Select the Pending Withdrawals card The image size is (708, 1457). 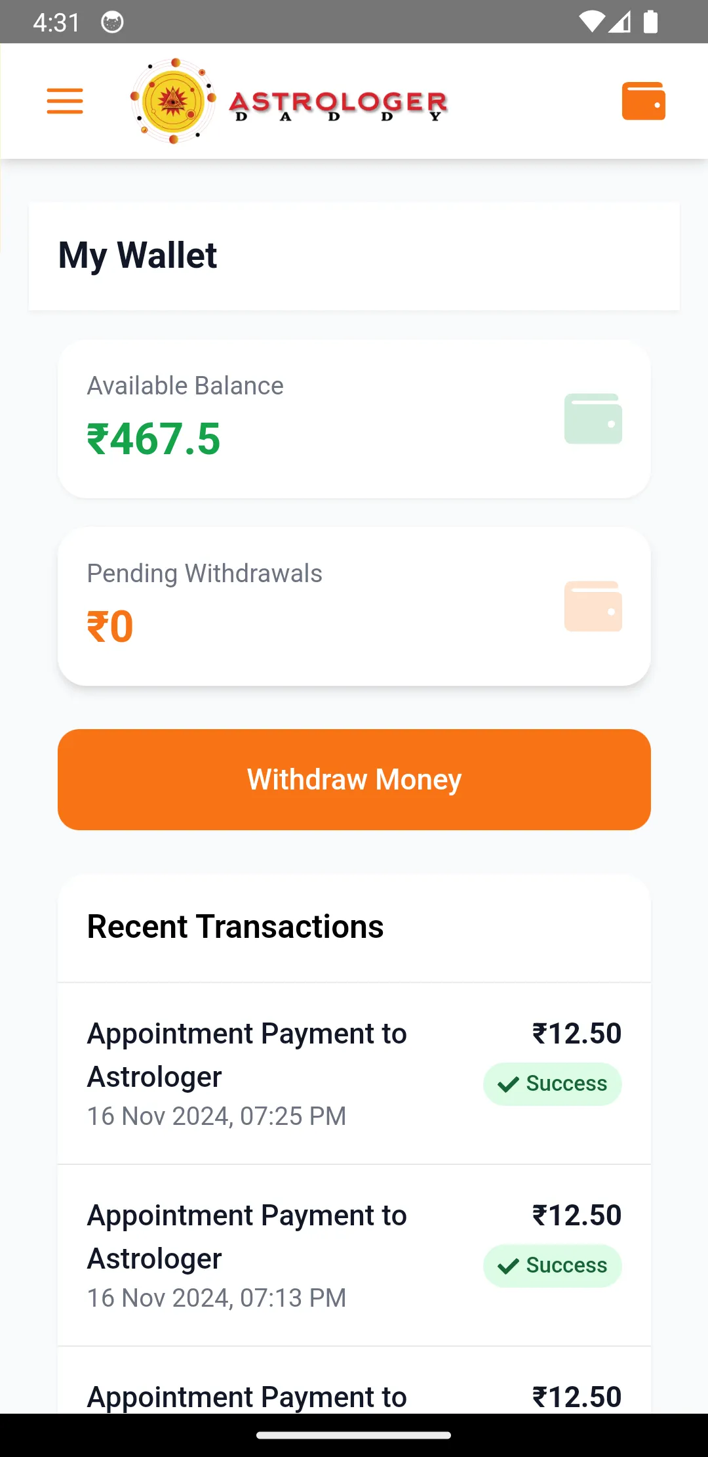[354, 606]
